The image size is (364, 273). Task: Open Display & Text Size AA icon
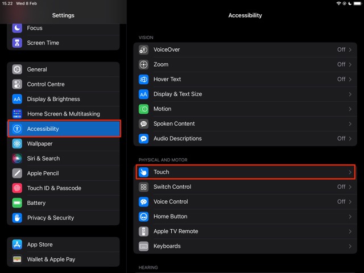click(x=144, y=94)
